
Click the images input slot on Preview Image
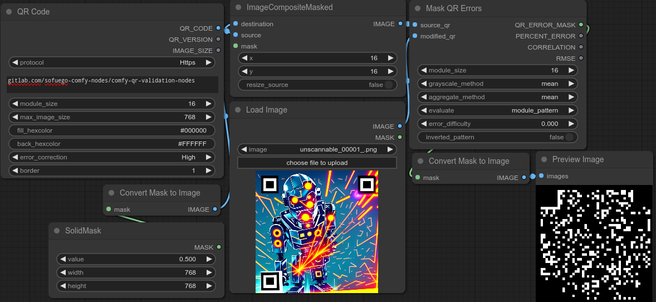541,176
